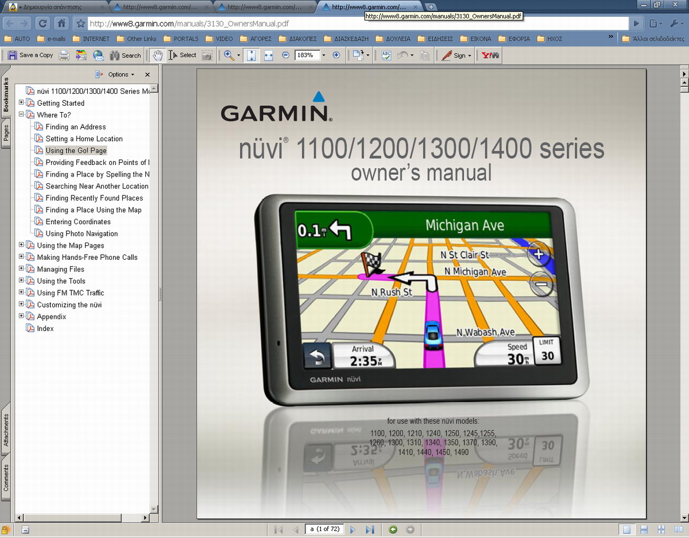
Task: Expand the Managing Files bookmark
Action: (x=22, y=268)
